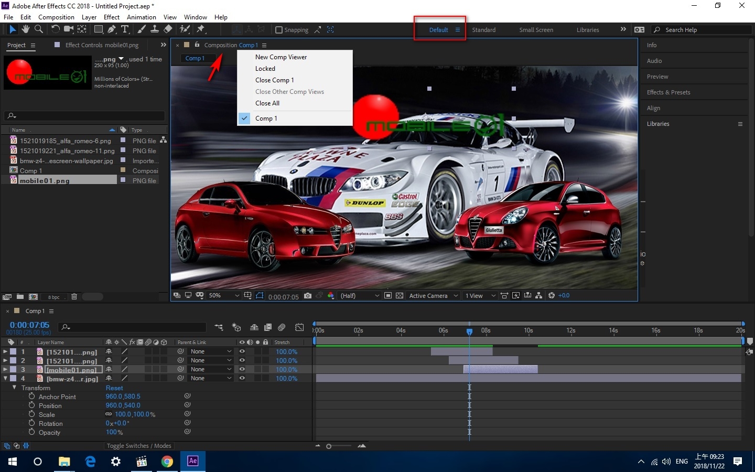Toggle Opacity stopwatch keyframing
The image size is (755, 472).
pos(31,432)
